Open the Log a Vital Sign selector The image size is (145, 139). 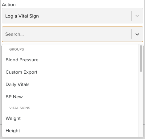[72, 16]
